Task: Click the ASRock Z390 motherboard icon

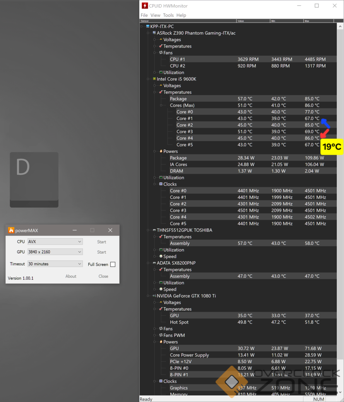Action: point(154,33)
